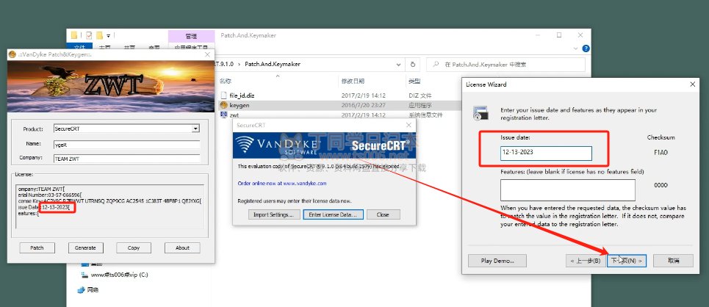The image size is (709, 307).
Task: Open the quick access toolbar customize arrow
Action: pos(109,35)
